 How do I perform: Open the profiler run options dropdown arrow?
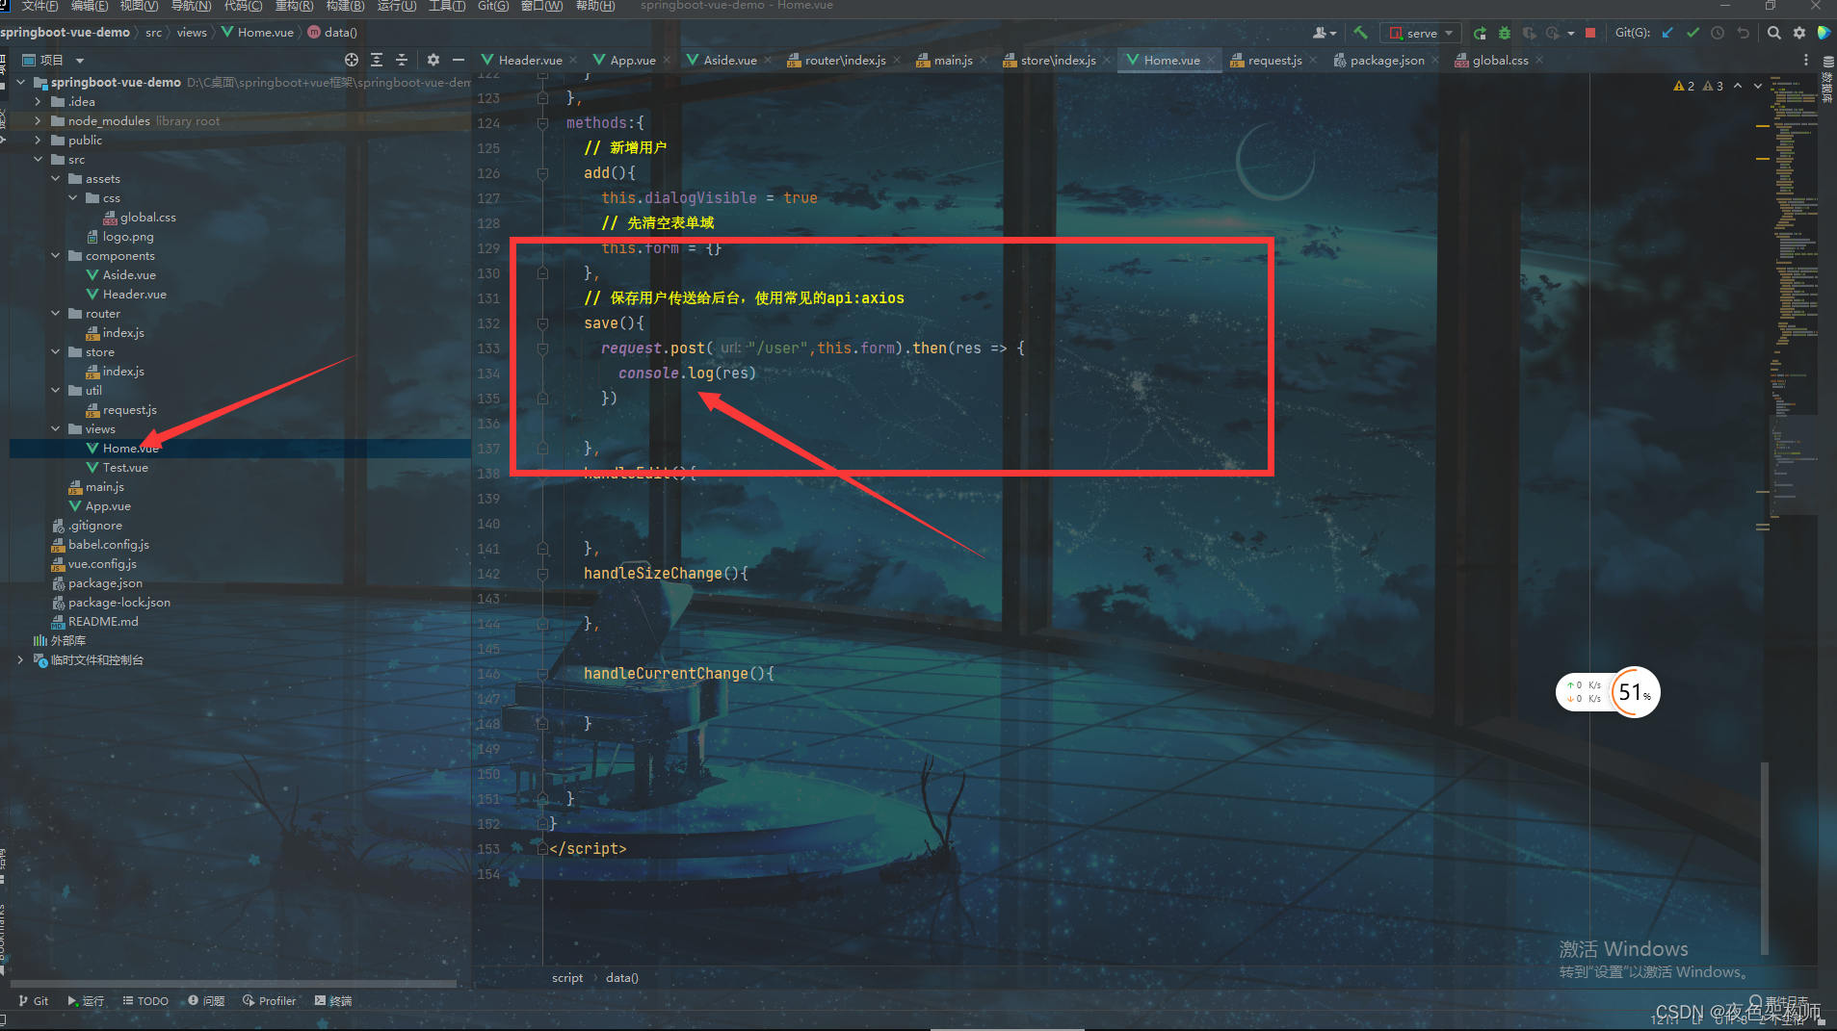coord(1571,33)
